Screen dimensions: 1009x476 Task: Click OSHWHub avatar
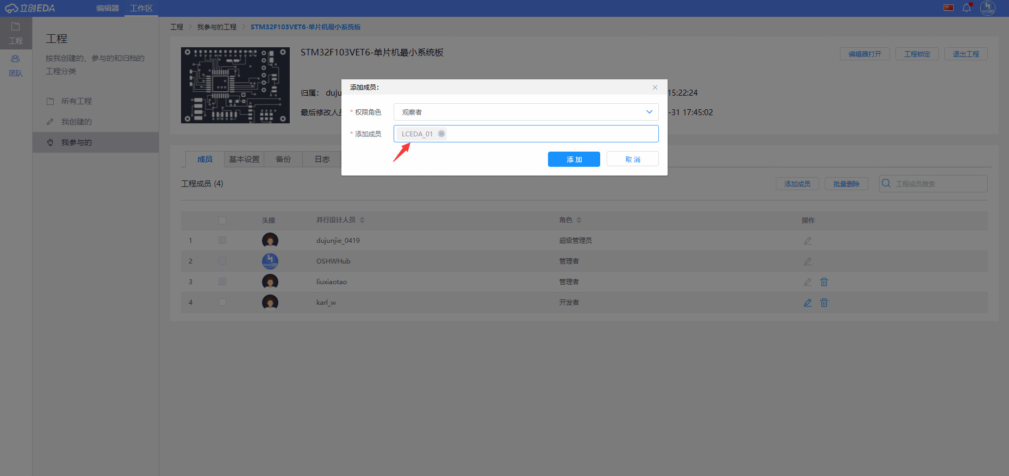coord(270,261)
